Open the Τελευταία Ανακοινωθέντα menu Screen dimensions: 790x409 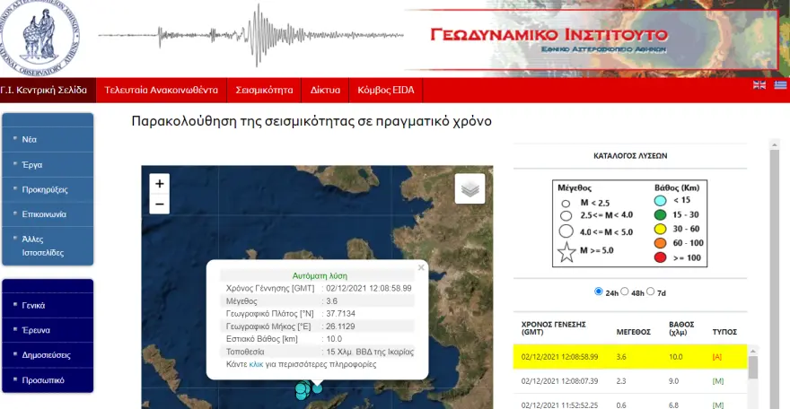(x=161, y=91)
